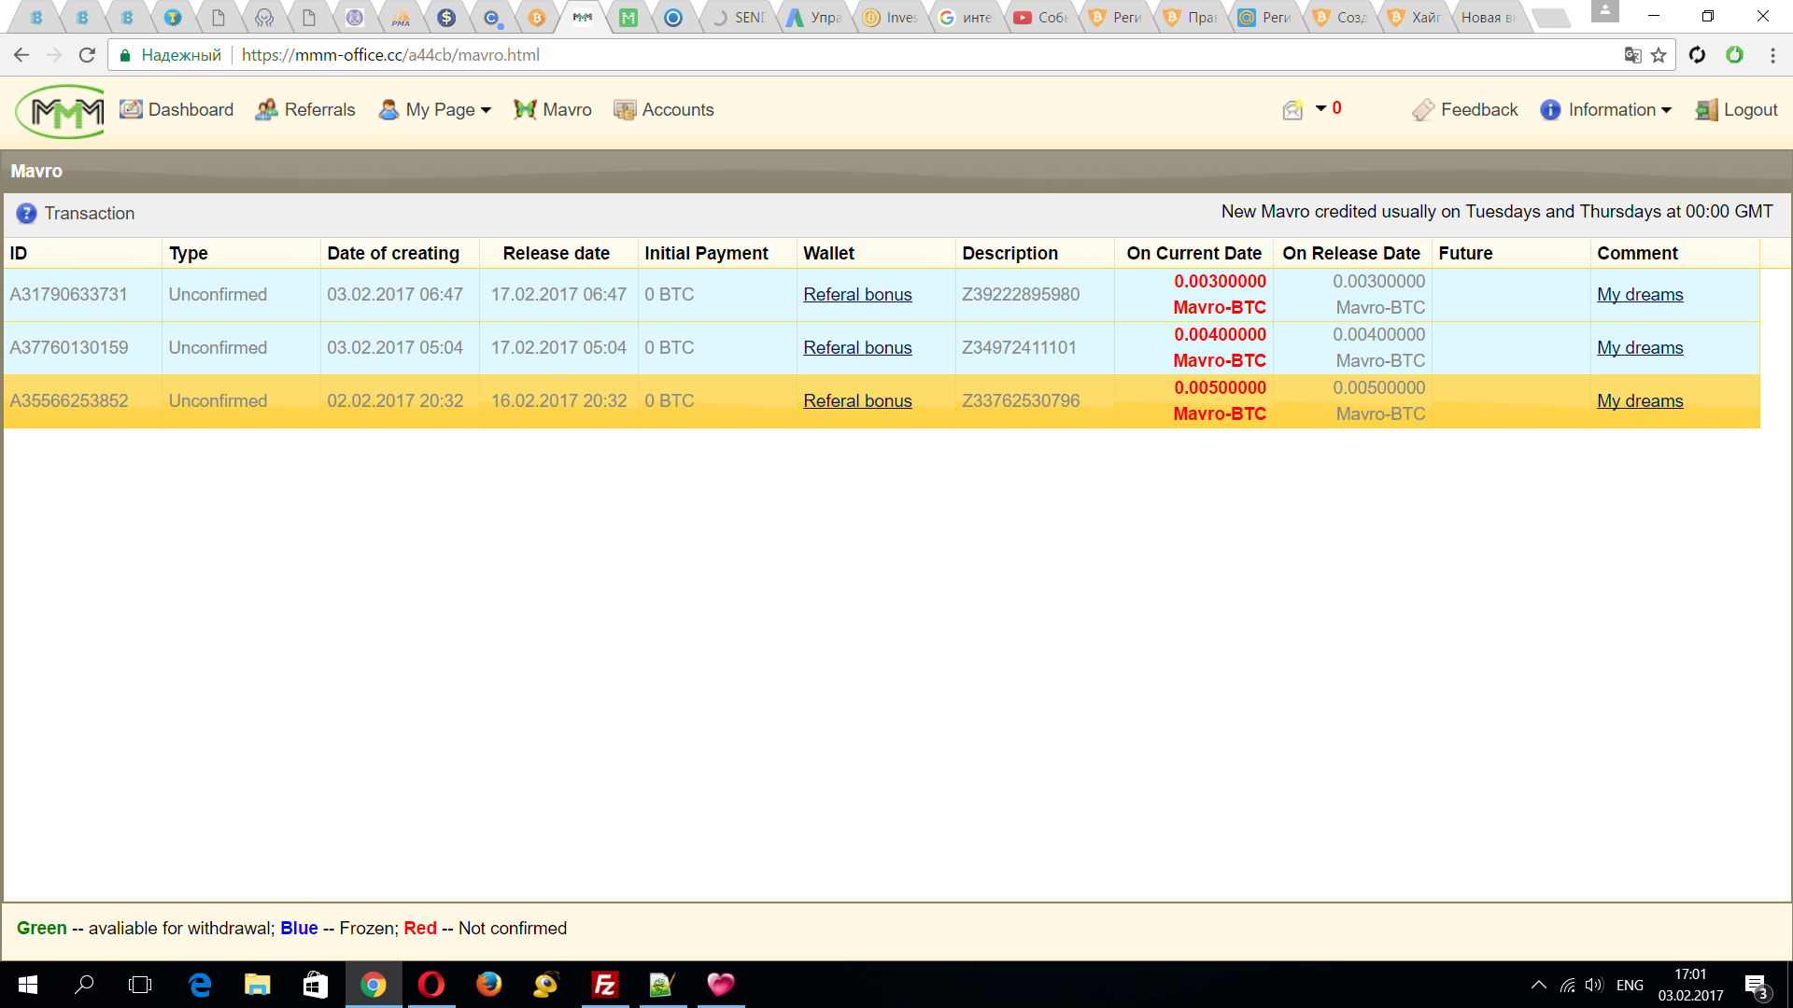Open the messages counter dropdown arrow
This screenshot has height=1008, width=1793.
click(x=1320, y=108)
